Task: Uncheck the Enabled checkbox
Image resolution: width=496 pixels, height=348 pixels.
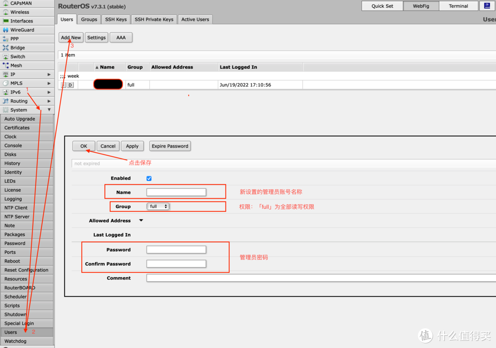Action: (149, 178)
